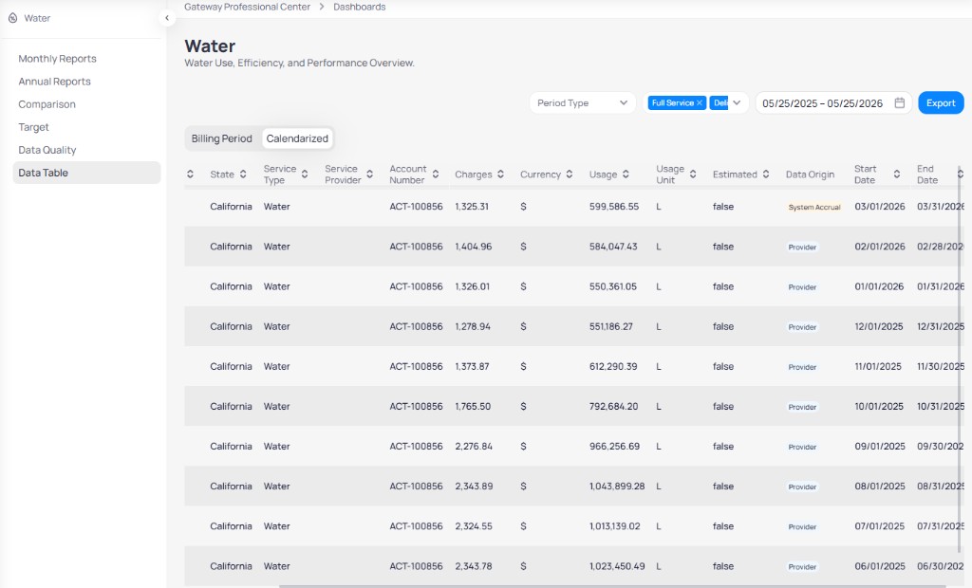
Task: Click charges value 1,765.50
Action: point(473,406)
